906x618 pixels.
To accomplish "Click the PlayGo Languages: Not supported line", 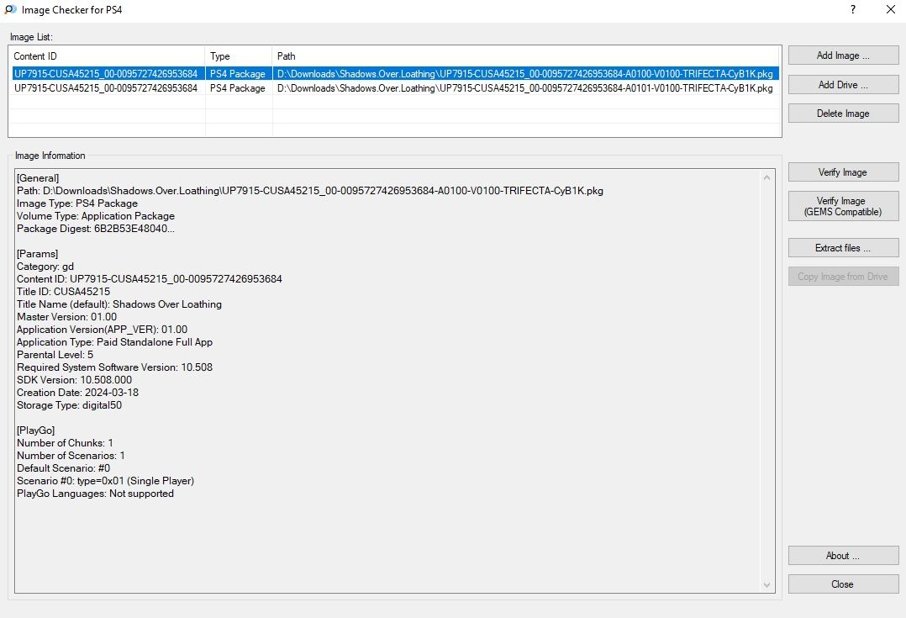I will pos(95,494).
